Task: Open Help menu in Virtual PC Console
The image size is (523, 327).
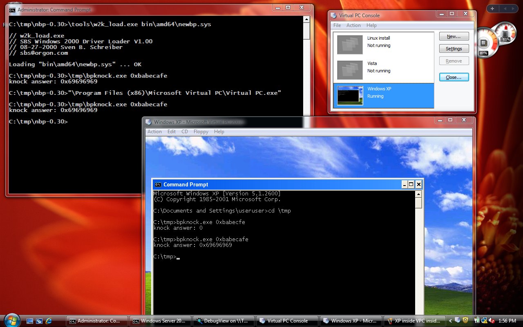Action: (x=371, y=25)
